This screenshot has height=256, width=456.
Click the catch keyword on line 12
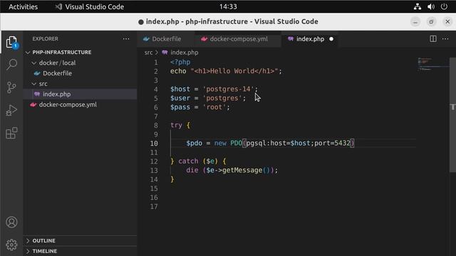[188, 161]
